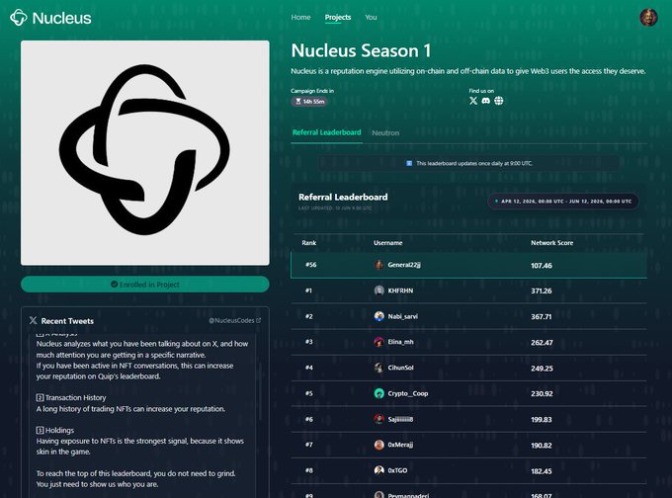The height and width of the screenshot is (498, 672).
Task: Click the Rank column header
Action: (x=308, y=242)
